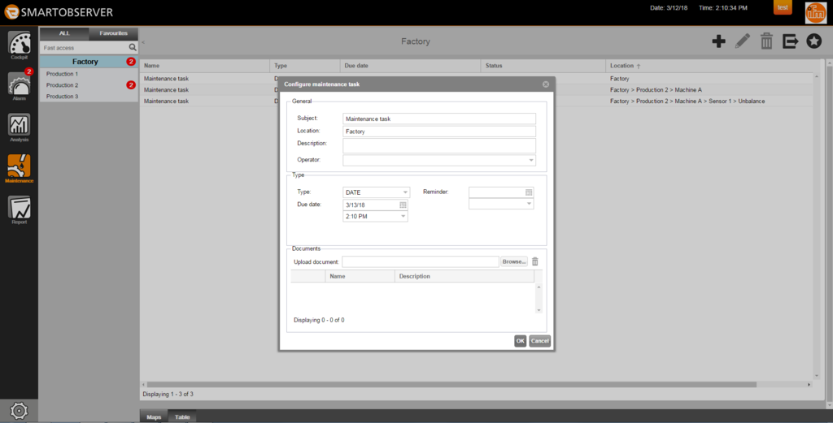
Task: Open the Cockpit view
Action: (20, 45)
